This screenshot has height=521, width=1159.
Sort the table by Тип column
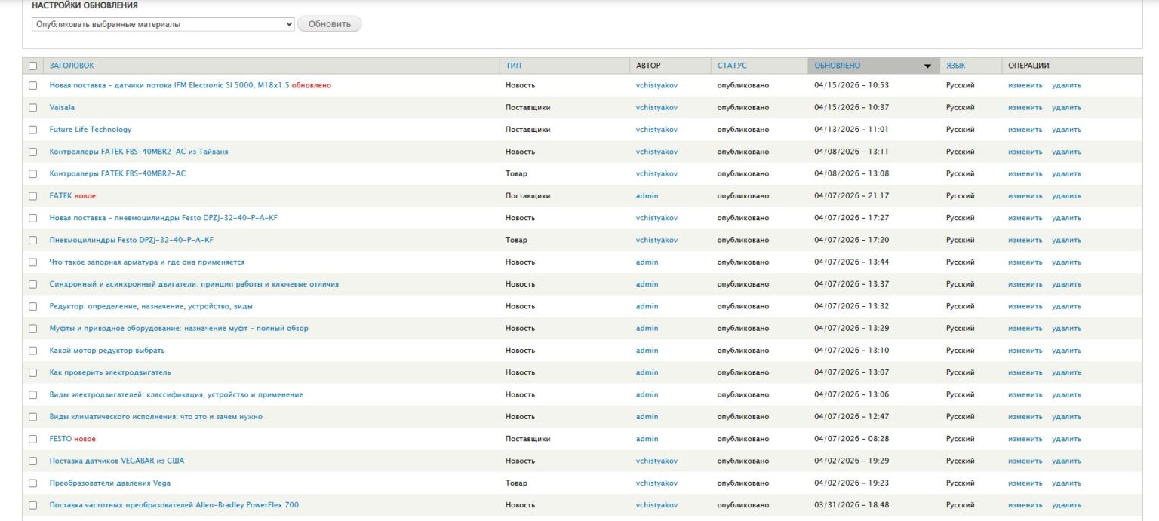pos(513,66)
